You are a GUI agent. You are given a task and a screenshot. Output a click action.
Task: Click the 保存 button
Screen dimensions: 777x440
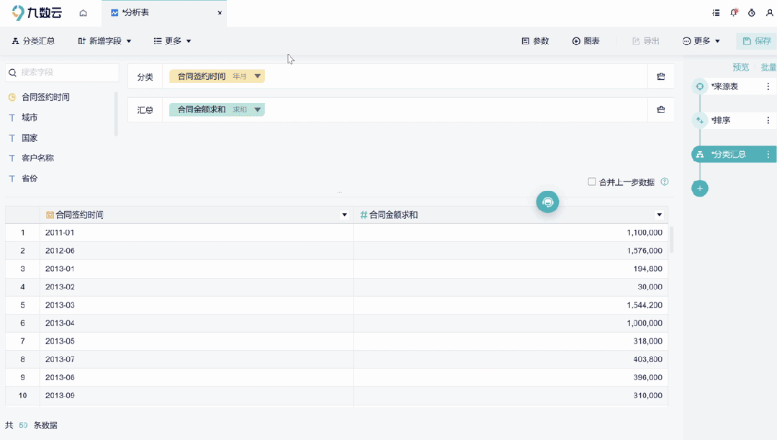[757, 40]
